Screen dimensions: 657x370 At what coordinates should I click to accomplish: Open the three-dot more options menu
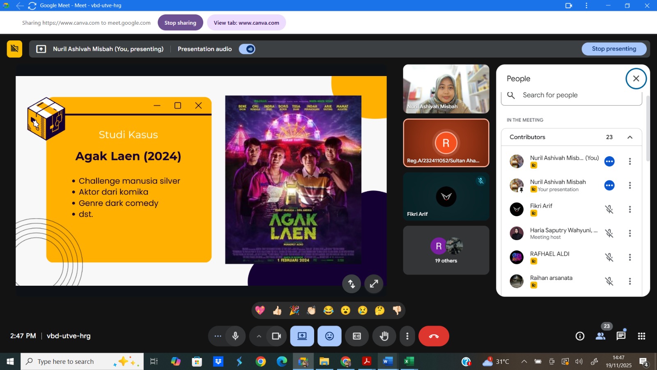tap(407, 336)
